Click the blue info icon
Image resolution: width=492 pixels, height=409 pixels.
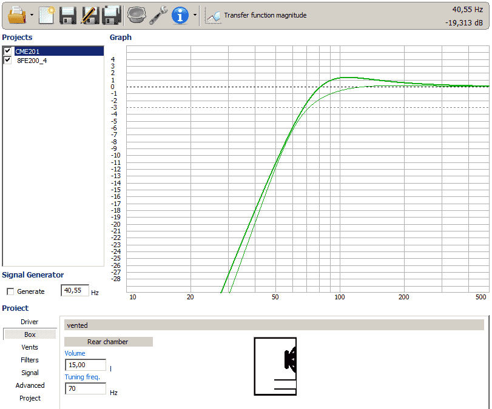click(180, 15)
